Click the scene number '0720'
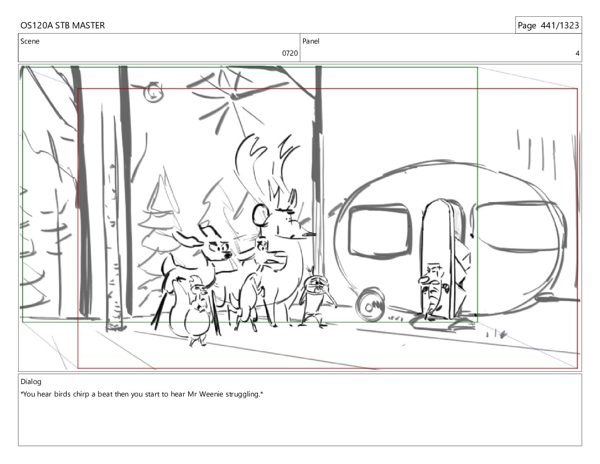600x464 pixels. tap(290, 53)
